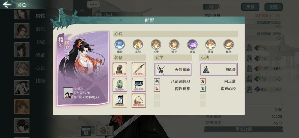Click the 配置 button at top right

pos(274,7)
